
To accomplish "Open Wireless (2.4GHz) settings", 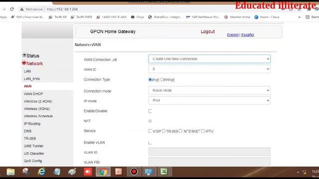I will pyautogui.click(x=38, y=101).
